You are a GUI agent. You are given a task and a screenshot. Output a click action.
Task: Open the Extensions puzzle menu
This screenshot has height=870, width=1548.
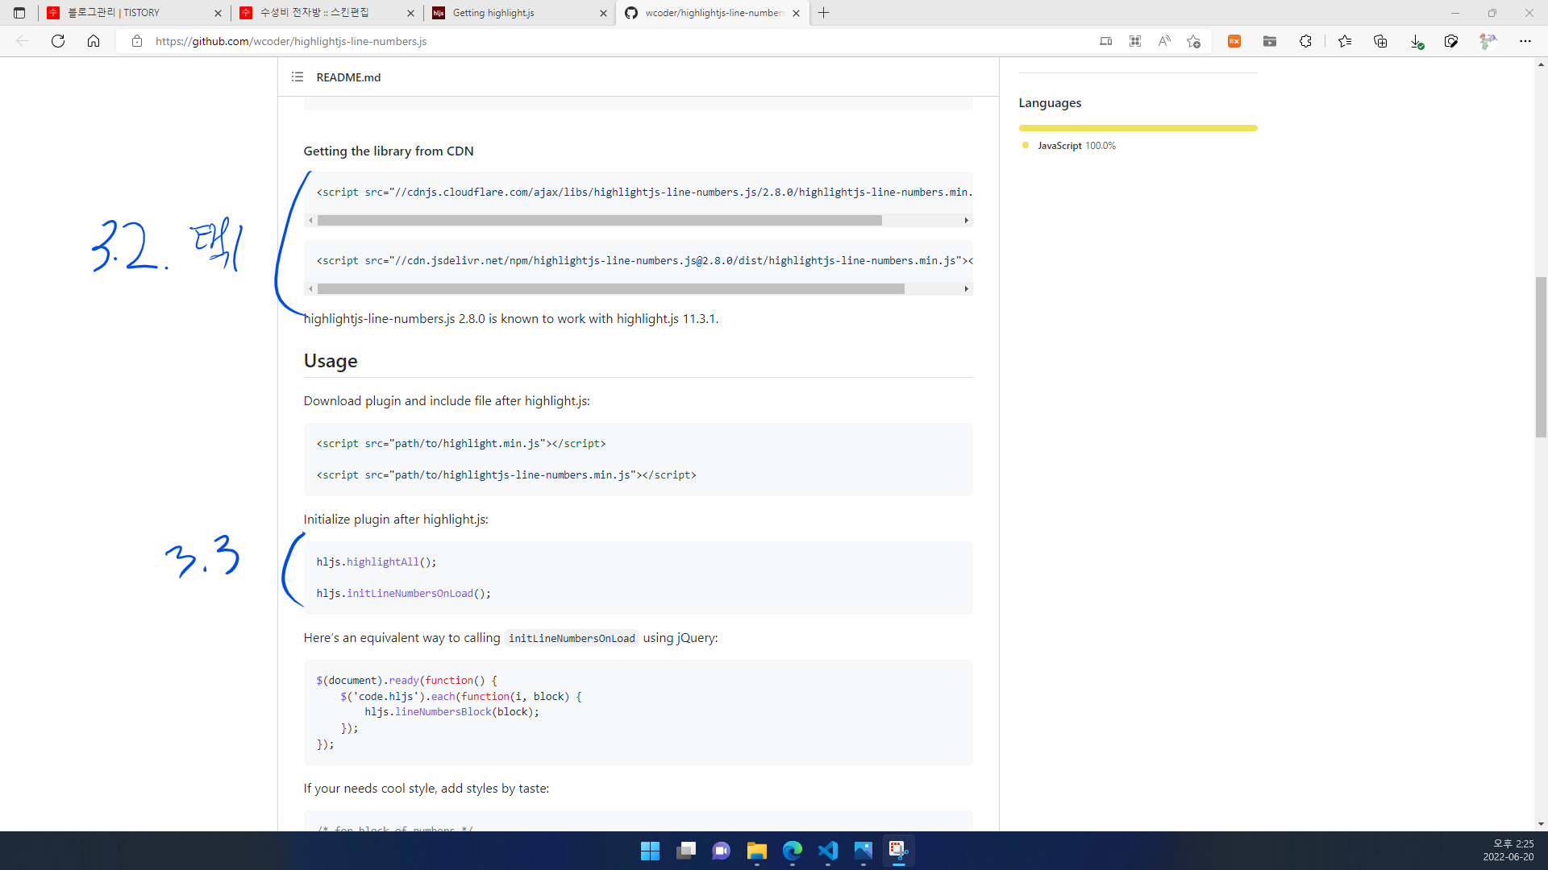1306,41
